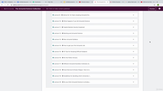The image size is (163, 91).
Task: Select 'What happens if you fail Actuarial Science' title
Action: (x=77, y=21)
